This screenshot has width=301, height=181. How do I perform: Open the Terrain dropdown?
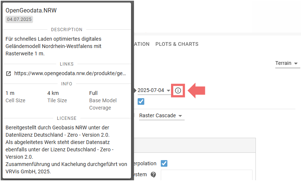288,63
